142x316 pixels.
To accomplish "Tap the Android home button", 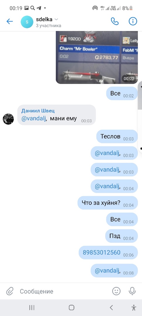I will (x=71, y=308).
